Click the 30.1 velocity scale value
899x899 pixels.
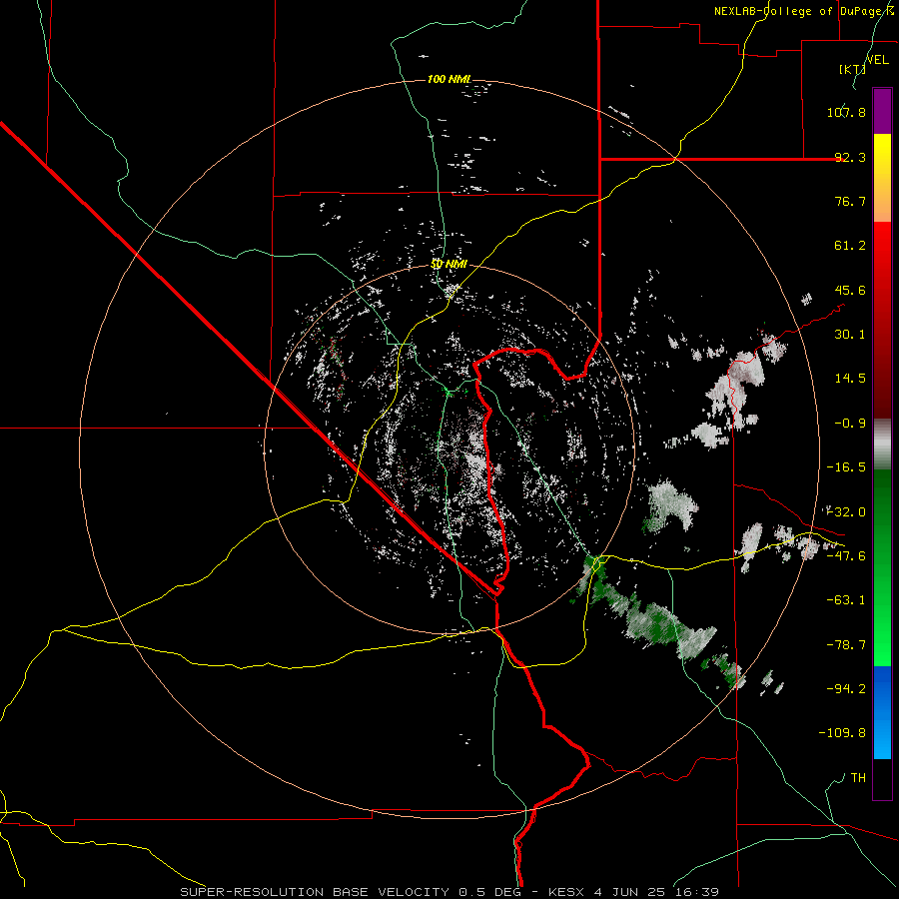pos(850,335)
